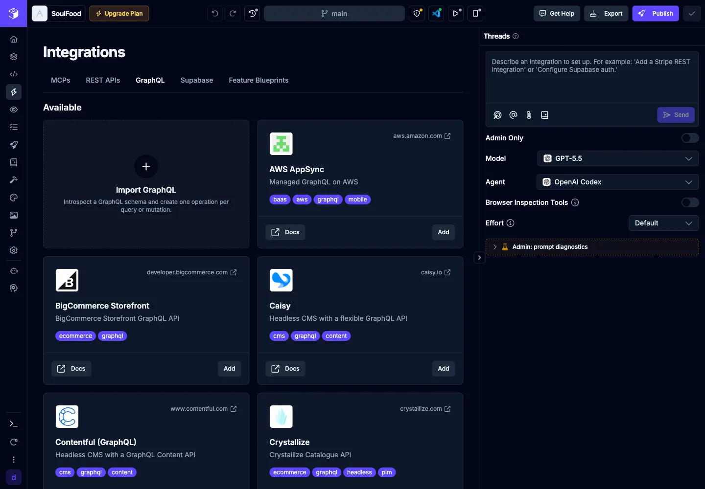
Task: Click the Threads help question mark icon
Action: click(x=516, y=36)
